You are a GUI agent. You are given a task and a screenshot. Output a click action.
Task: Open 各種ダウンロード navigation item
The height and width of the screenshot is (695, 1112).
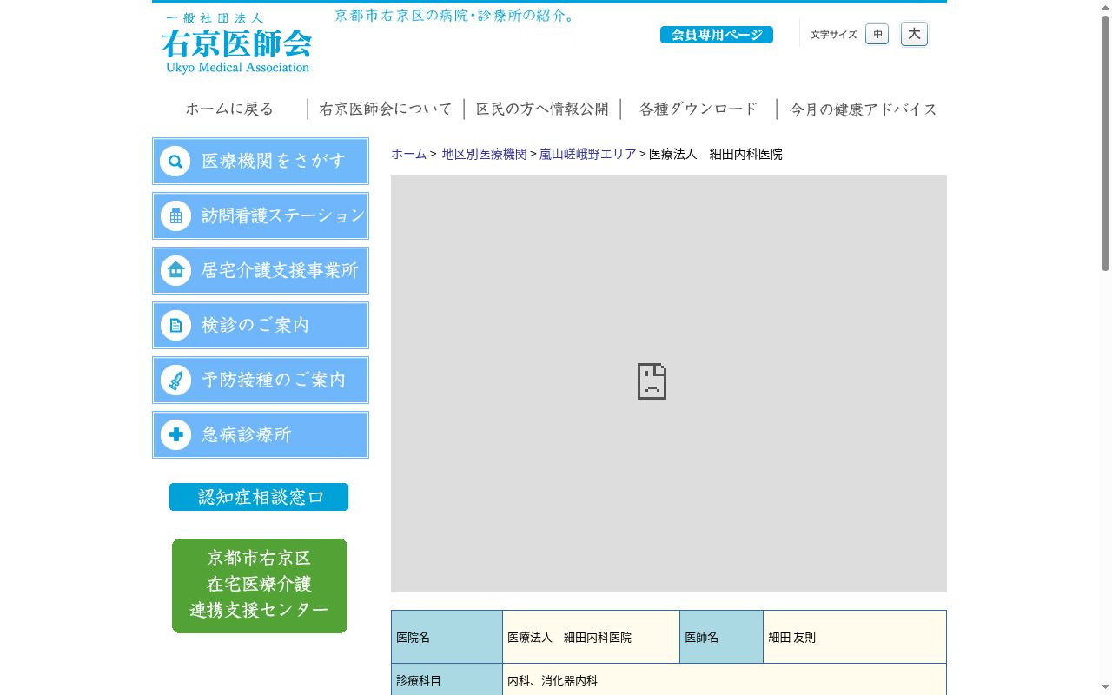(698, 109)
